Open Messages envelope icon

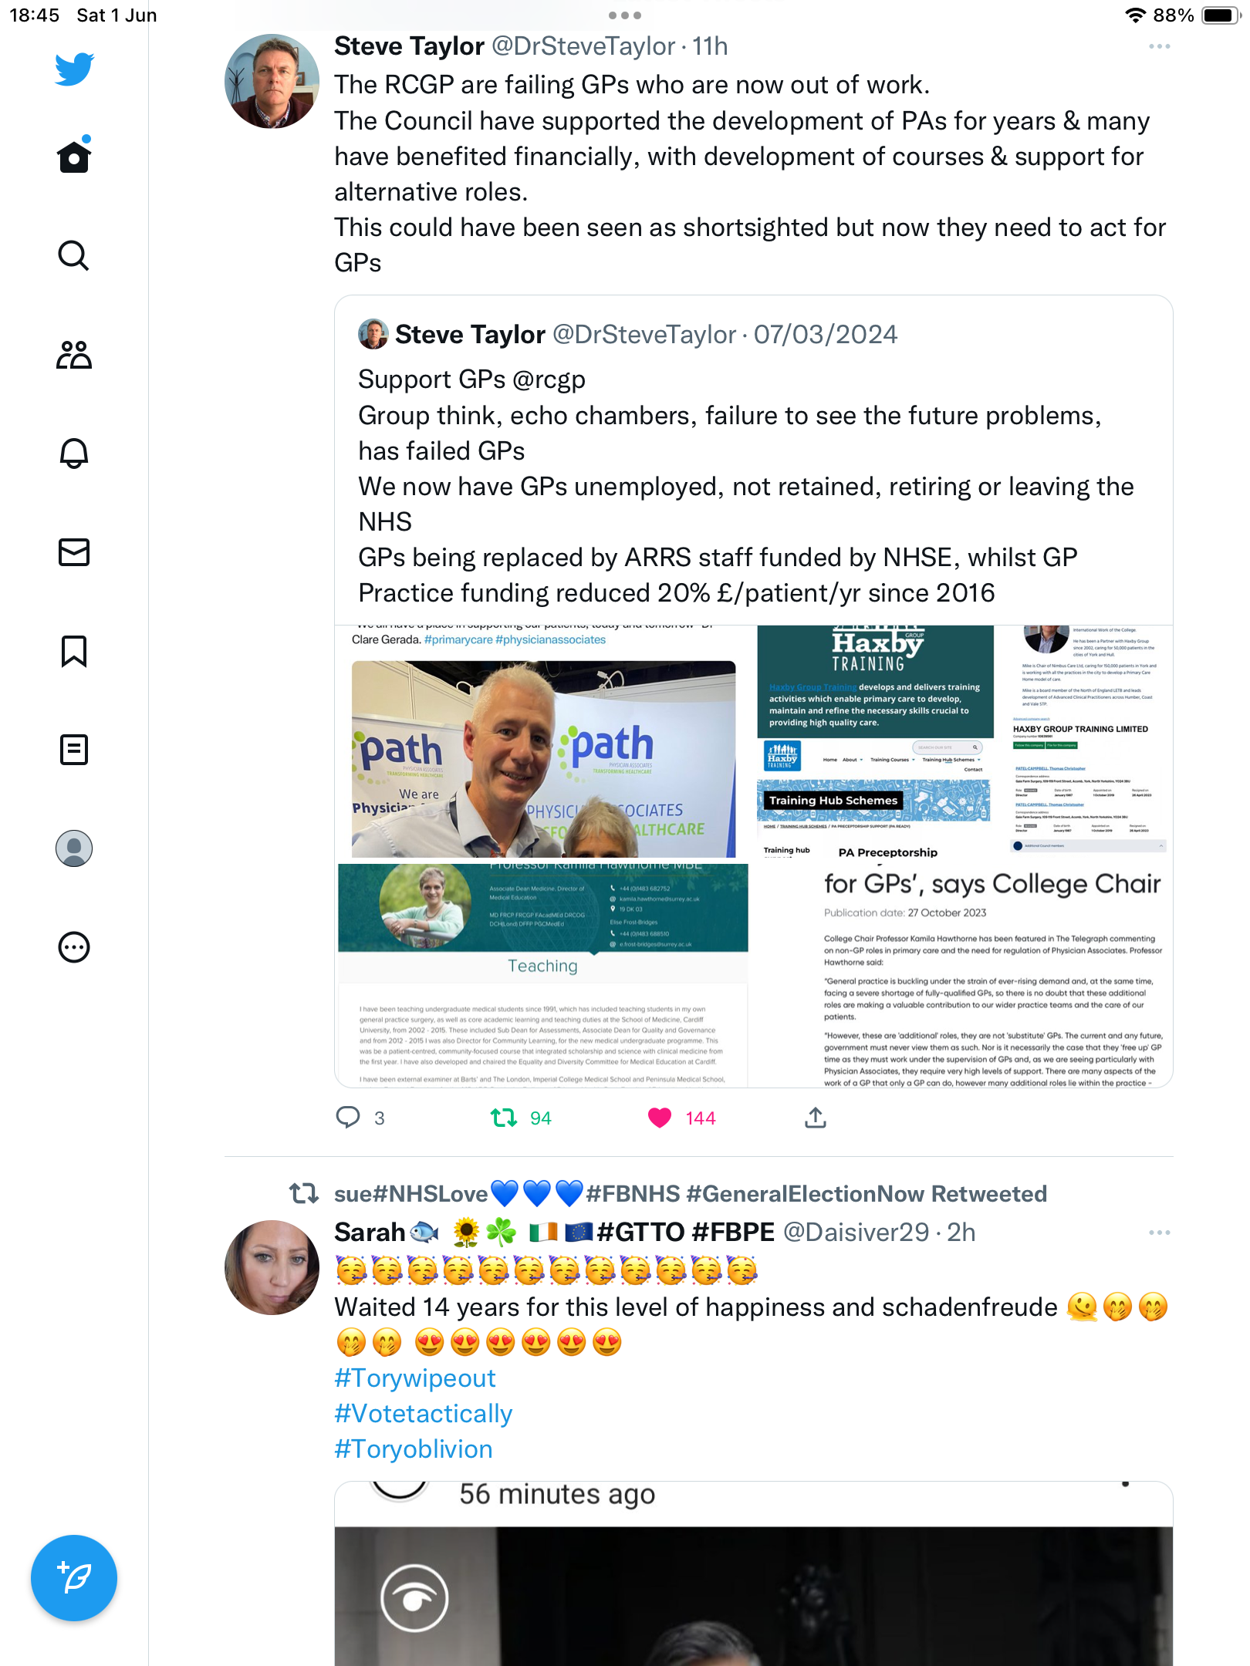pos(74,552)
